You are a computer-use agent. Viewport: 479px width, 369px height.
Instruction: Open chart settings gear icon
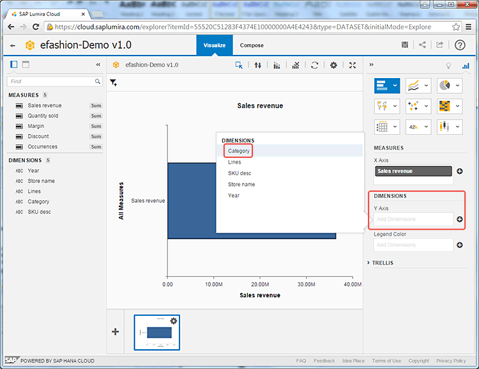333,65
